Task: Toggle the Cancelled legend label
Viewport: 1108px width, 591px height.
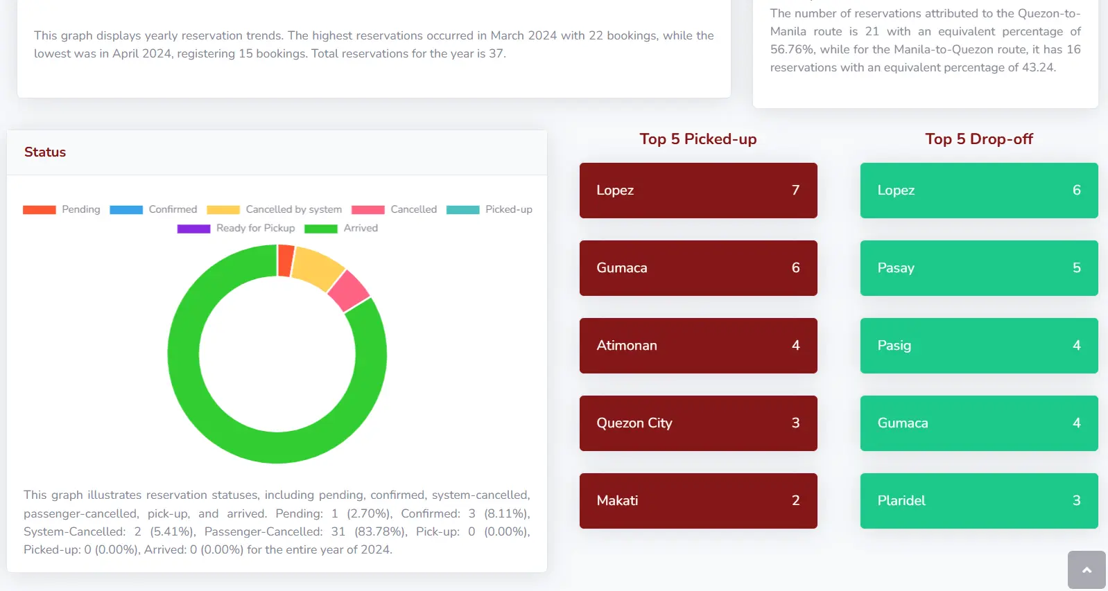Action: 394,209
